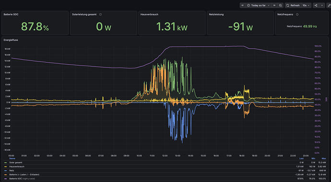Sort legend by the Min column header

(x=313, y=159)
